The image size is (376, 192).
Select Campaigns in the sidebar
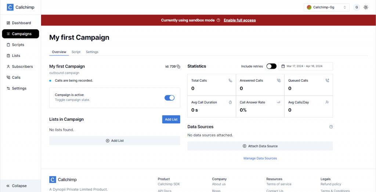pyautogui.click(x=21, y=34)
